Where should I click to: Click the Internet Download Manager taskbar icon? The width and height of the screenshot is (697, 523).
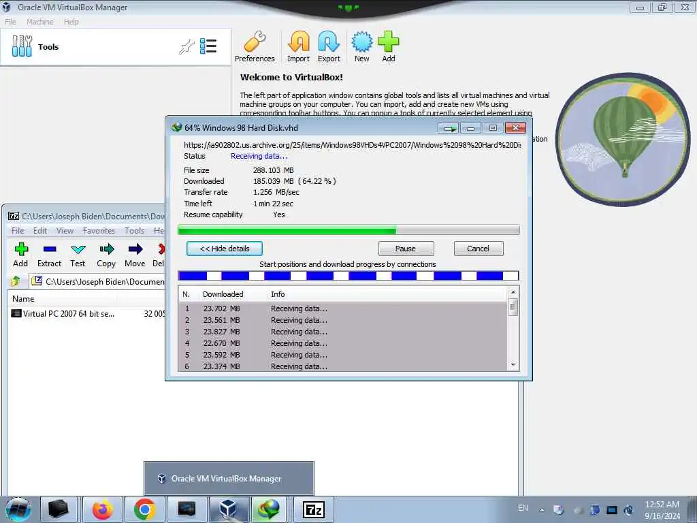270,509
